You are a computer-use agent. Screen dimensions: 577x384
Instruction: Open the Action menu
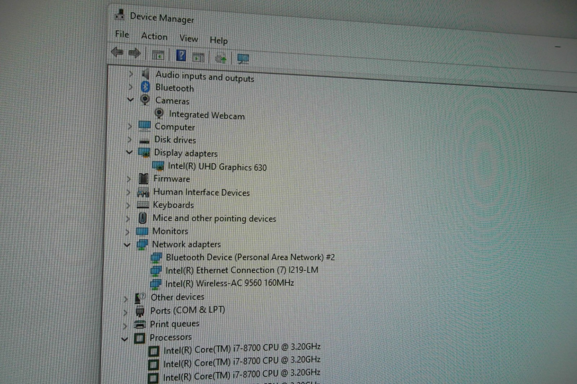click(x=154, y=36)
